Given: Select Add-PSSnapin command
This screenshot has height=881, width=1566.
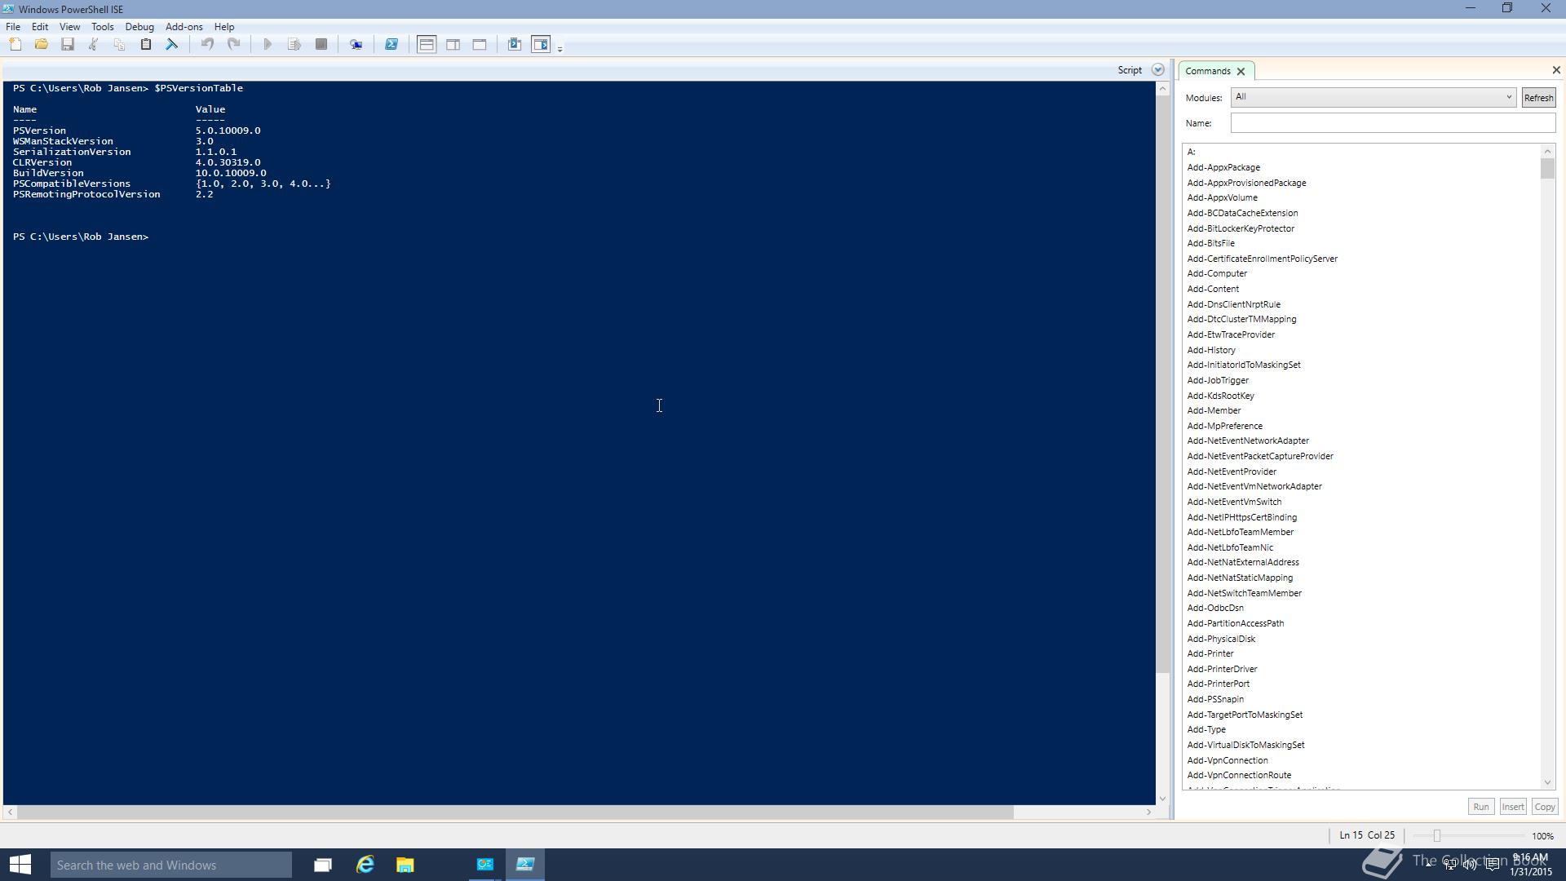Looking at the screenshot, I should click(1215, 699).
